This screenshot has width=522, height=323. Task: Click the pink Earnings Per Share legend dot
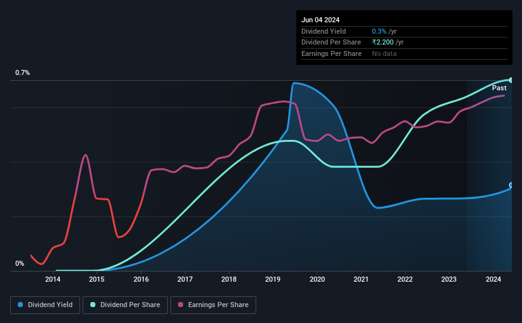(181, 305)
